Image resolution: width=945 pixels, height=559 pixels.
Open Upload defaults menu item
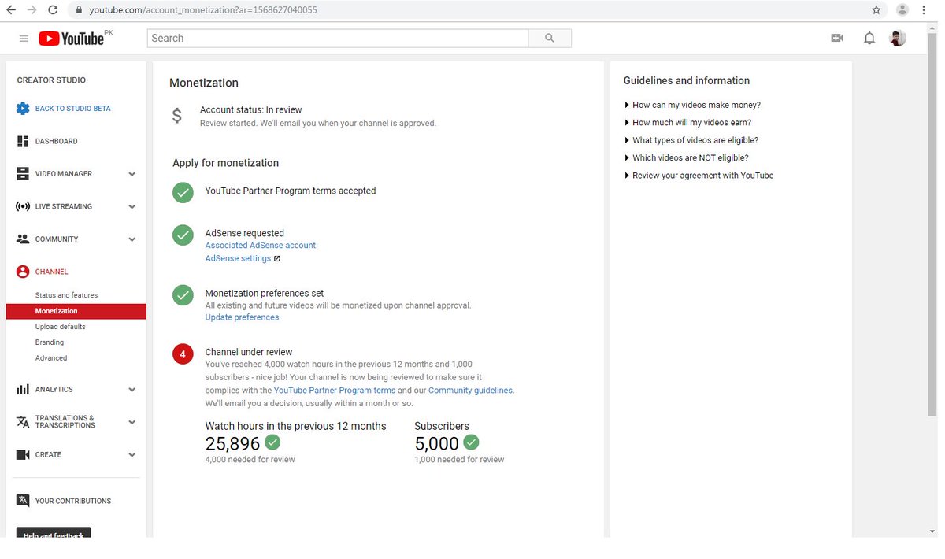point(61,327)
